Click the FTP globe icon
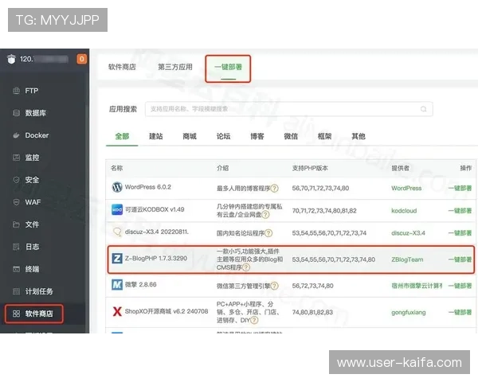 point(16,91)
